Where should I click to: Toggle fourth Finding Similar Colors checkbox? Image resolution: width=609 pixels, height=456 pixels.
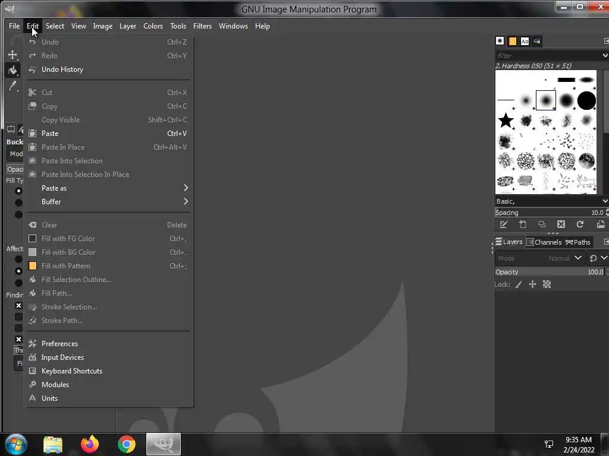[x=18, y=339]
